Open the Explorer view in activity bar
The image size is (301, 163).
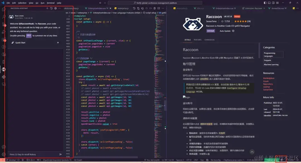tap(3, 9)
